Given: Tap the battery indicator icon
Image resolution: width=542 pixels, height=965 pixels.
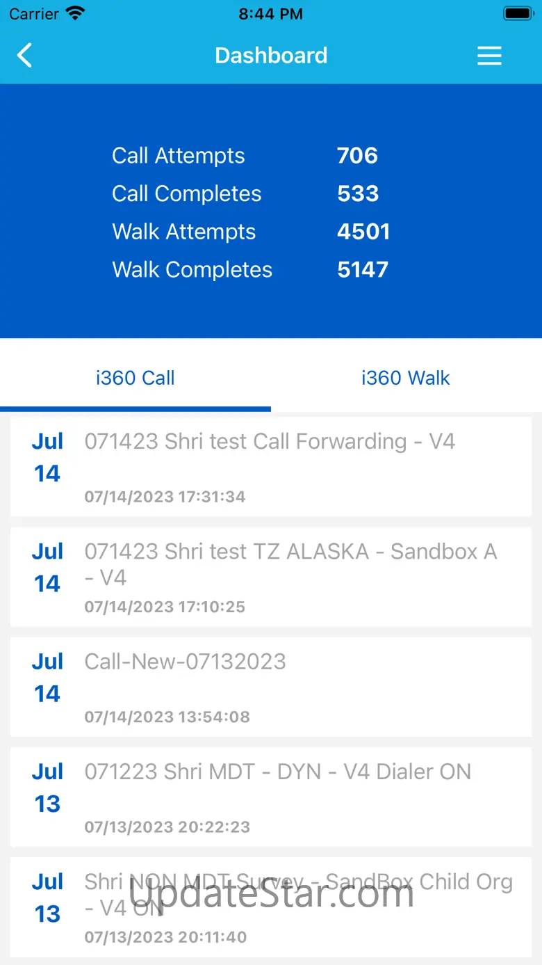Looking at the screenshot, I should pos(518,13).
